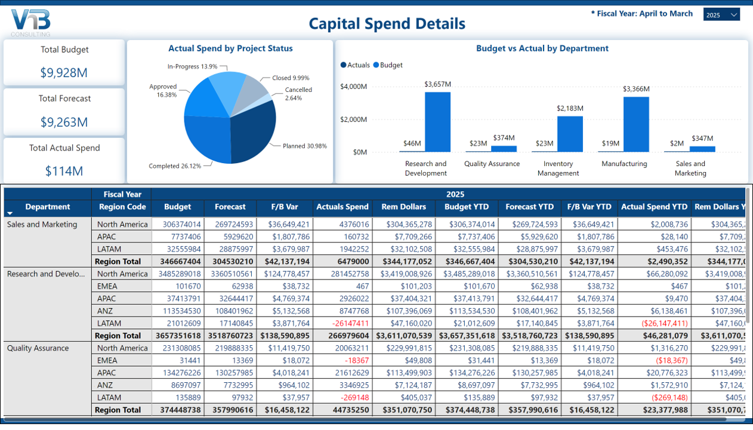Click the region total budget 3657351618
This screenshot has width=753, height=430.
179,336
